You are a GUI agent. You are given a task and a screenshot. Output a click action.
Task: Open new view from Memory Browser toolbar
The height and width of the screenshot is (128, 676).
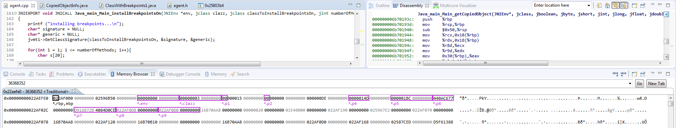[x=634, y=74]
